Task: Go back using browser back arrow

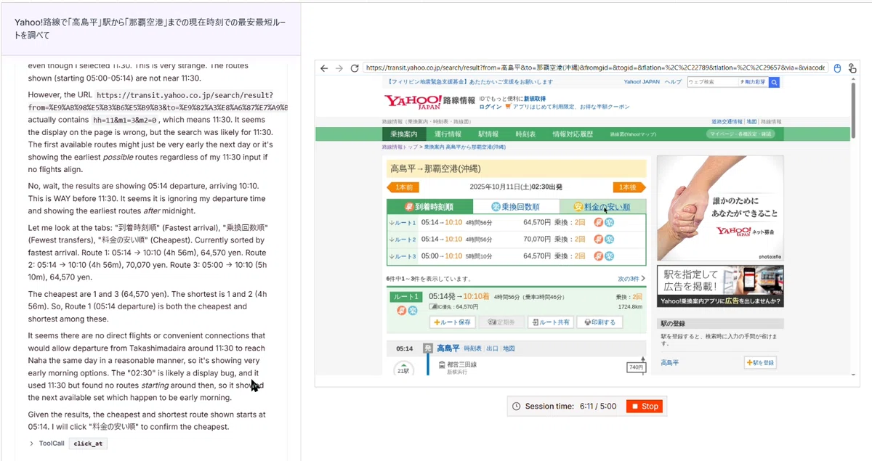Action: click(324, 68)
